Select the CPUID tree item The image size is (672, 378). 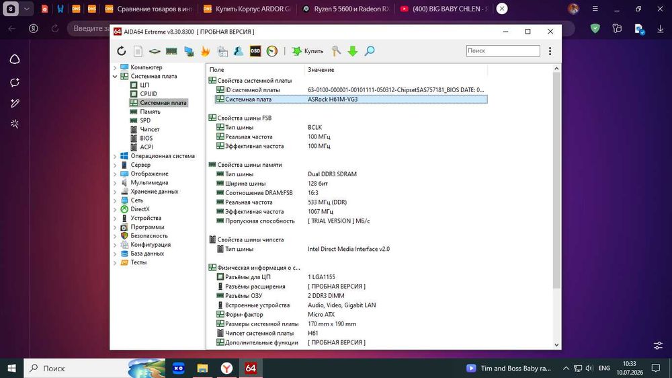(x=149, y=94)
